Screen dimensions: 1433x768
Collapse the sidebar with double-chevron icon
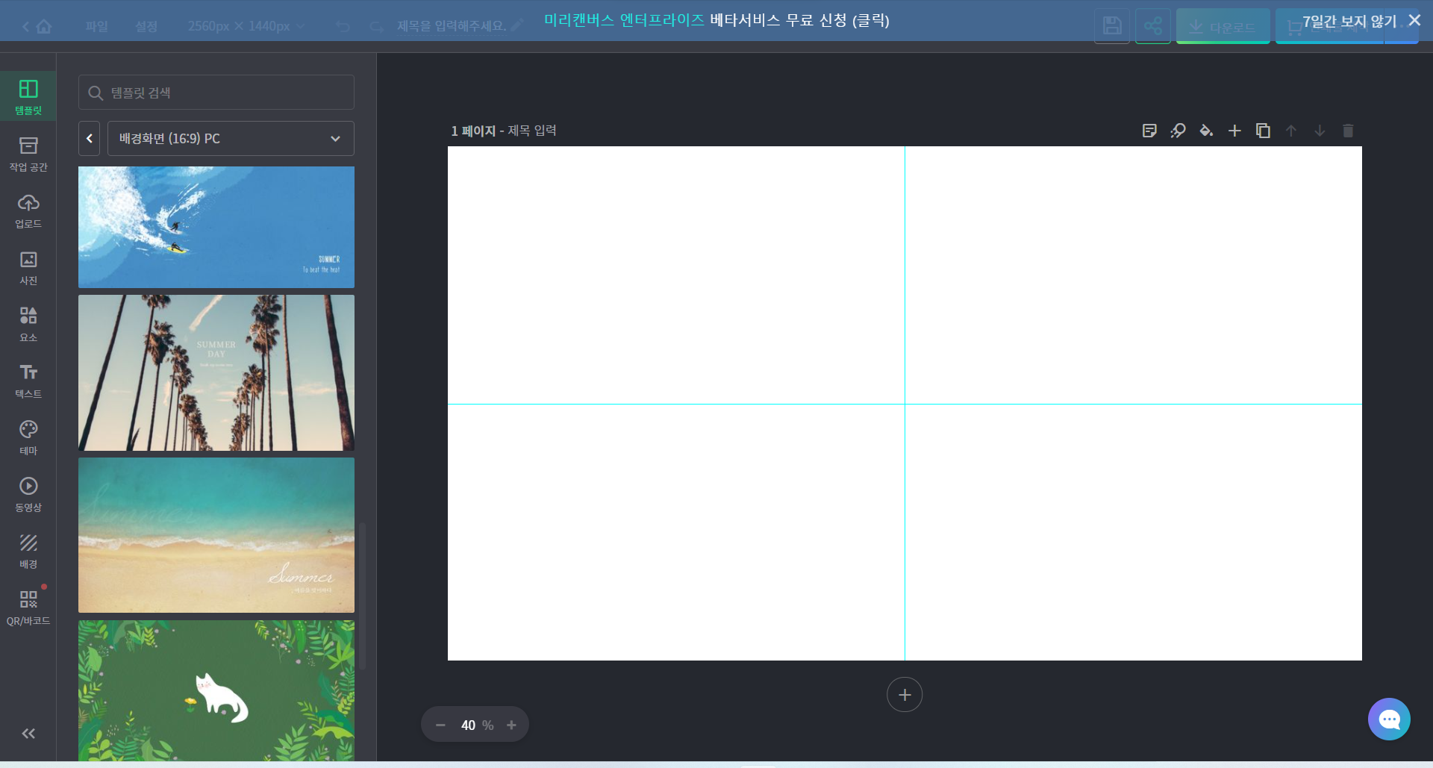pos(28,734)
